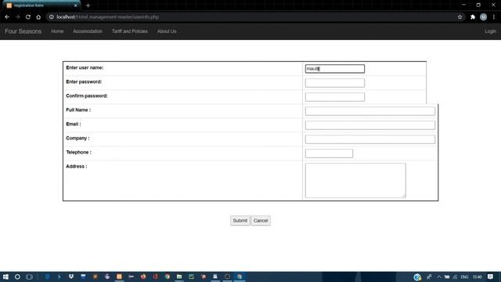Open the notification action center
Screen dimensions: 501x282
click(x=491, y=277)
